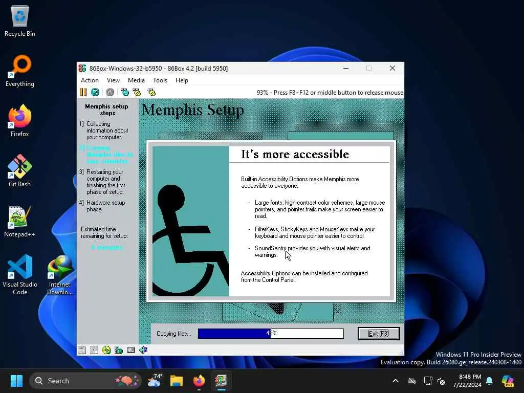Click the wheelchair accessibility illustration
The height and width of the screenshot is (393, 524).
(x=191, y=221)
